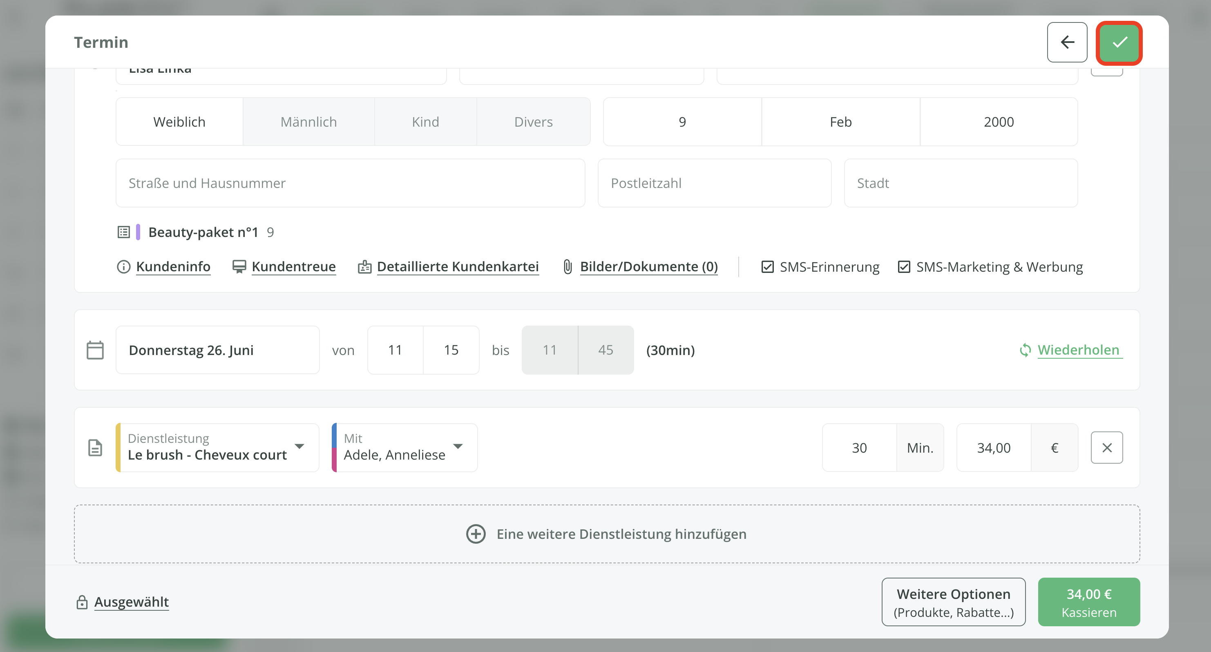
Task: Toggle SMS-Marketing & Werbung checkbox
Action: coord(903,267)
